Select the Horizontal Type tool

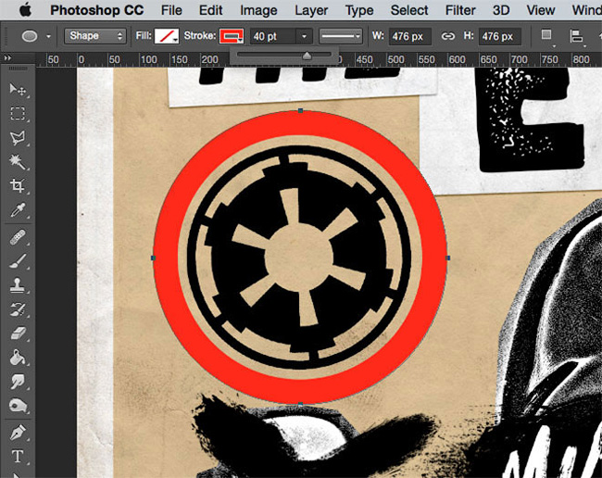point(18,457)
